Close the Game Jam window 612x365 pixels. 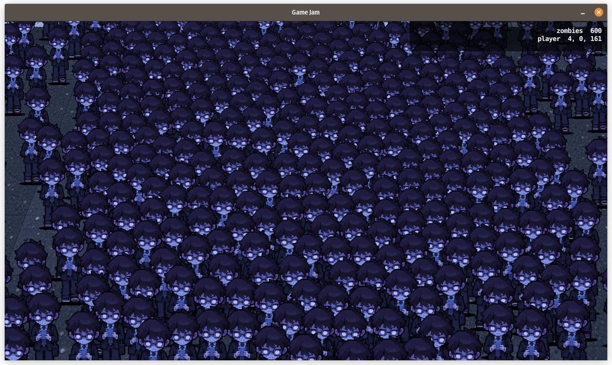point(598,12)
